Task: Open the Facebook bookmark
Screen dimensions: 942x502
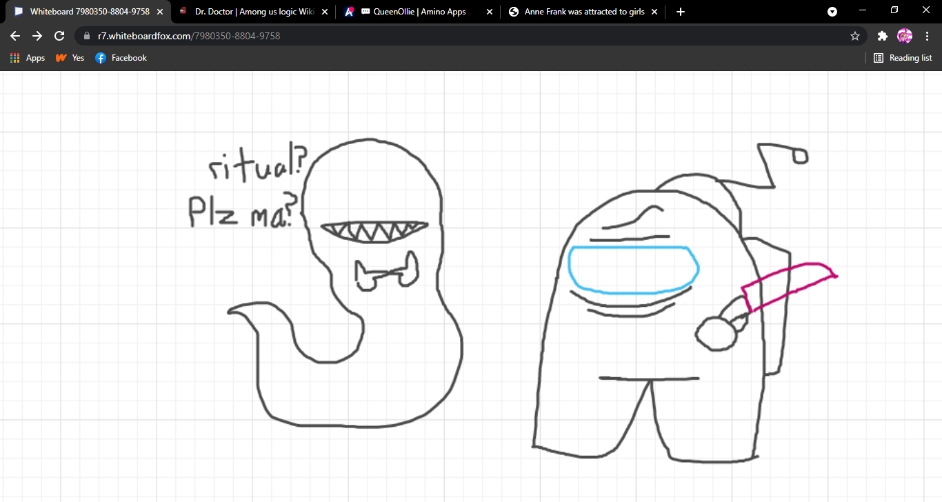Action: [x=121, y=58]
